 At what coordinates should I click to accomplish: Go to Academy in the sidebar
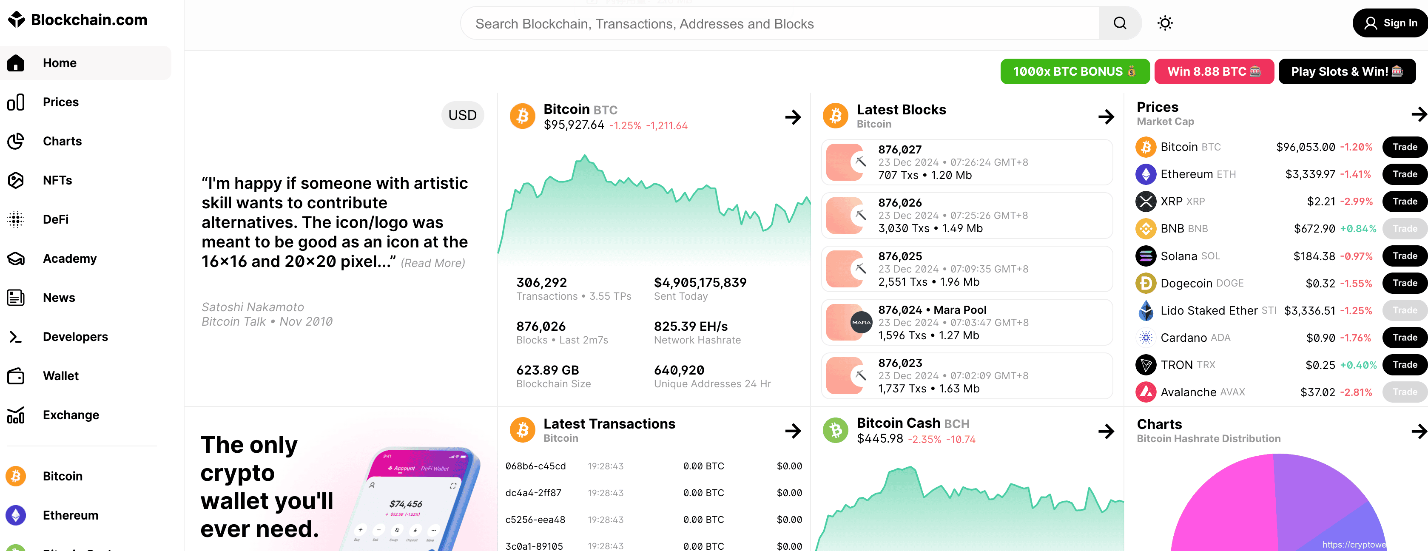69,258
